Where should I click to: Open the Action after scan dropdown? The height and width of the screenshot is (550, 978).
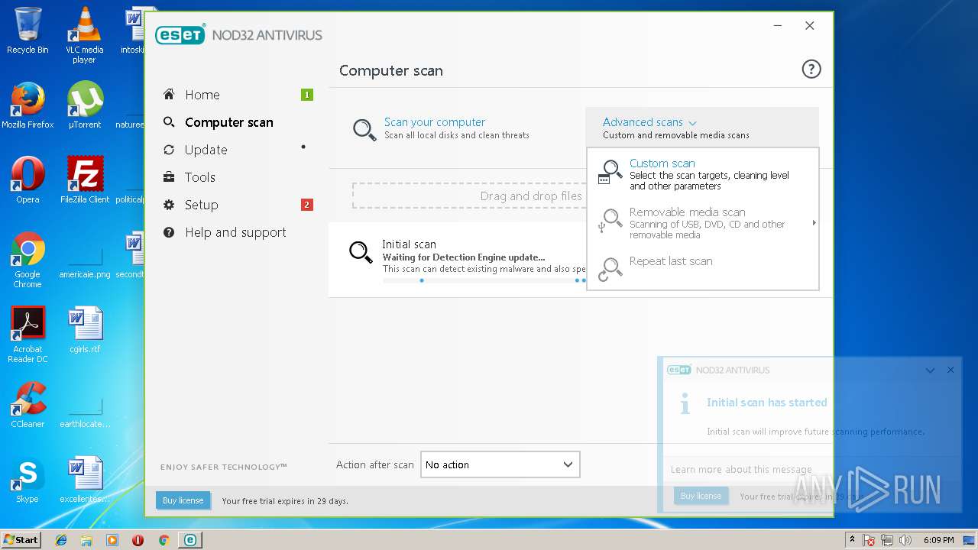500,464
